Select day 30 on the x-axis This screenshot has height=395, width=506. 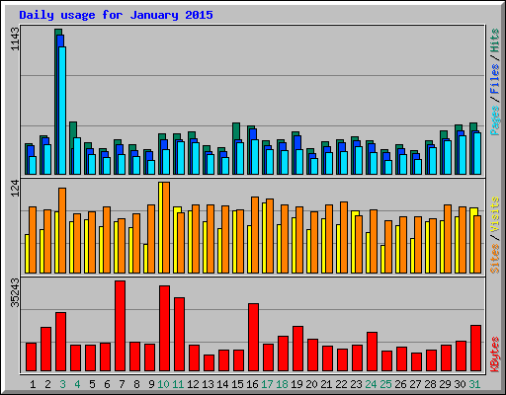pos(460,384)
